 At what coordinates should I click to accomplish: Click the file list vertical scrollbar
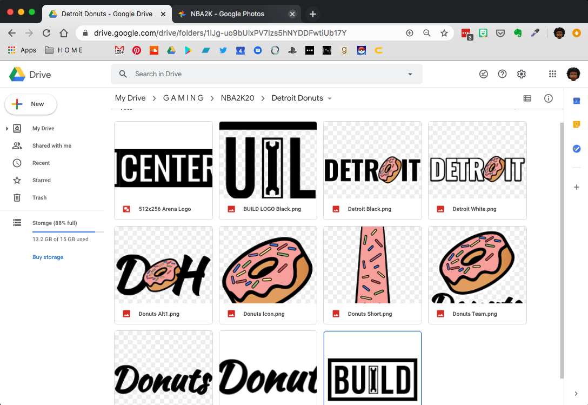tap(562, 250)
